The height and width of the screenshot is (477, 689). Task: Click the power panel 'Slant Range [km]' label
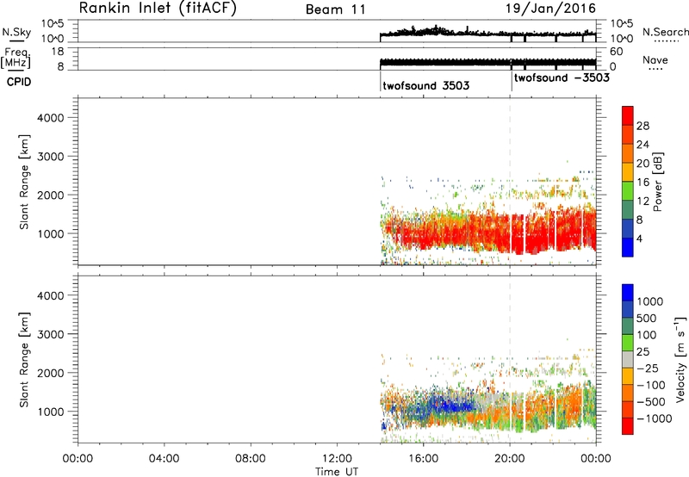click(25, 182)
